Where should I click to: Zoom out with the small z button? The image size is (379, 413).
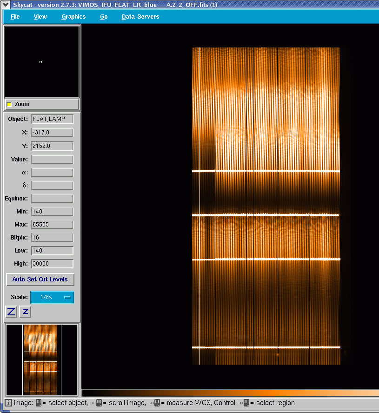coord(25,312)
